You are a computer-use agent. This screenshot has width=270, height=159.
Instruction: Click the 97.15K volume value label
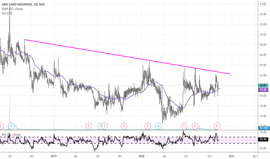coord(264,128)
